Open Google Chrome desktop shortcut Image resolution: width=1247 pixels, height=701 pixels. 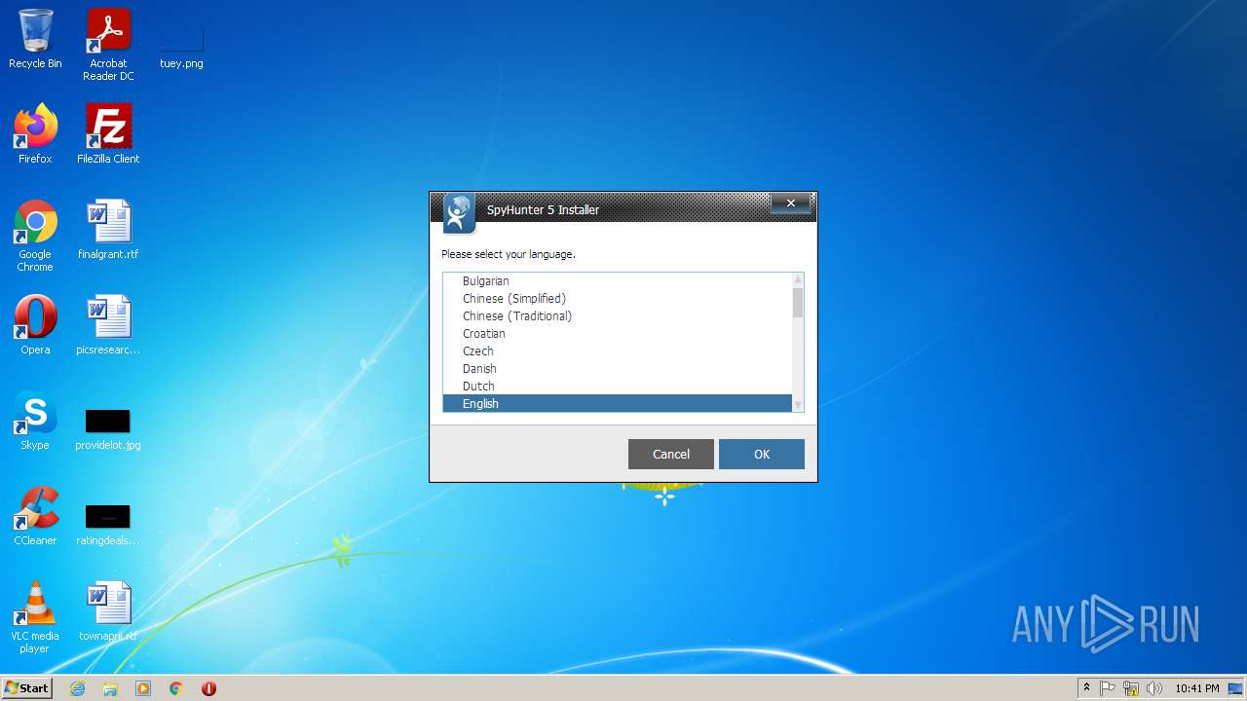[35, 236]
